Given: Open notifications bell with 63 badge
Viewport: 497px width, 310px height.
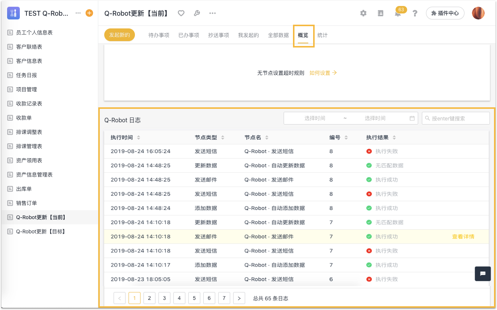Looking at the screenshot, I should [x=398, y=13].
